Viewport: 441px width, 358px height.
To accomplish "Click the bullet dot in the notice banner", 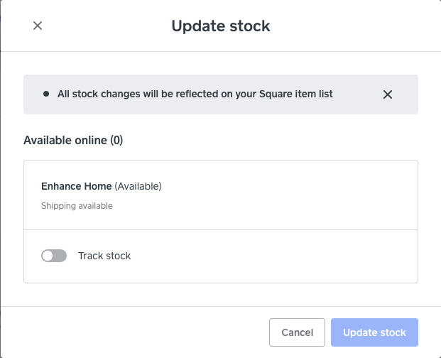I will coord(46,94).
